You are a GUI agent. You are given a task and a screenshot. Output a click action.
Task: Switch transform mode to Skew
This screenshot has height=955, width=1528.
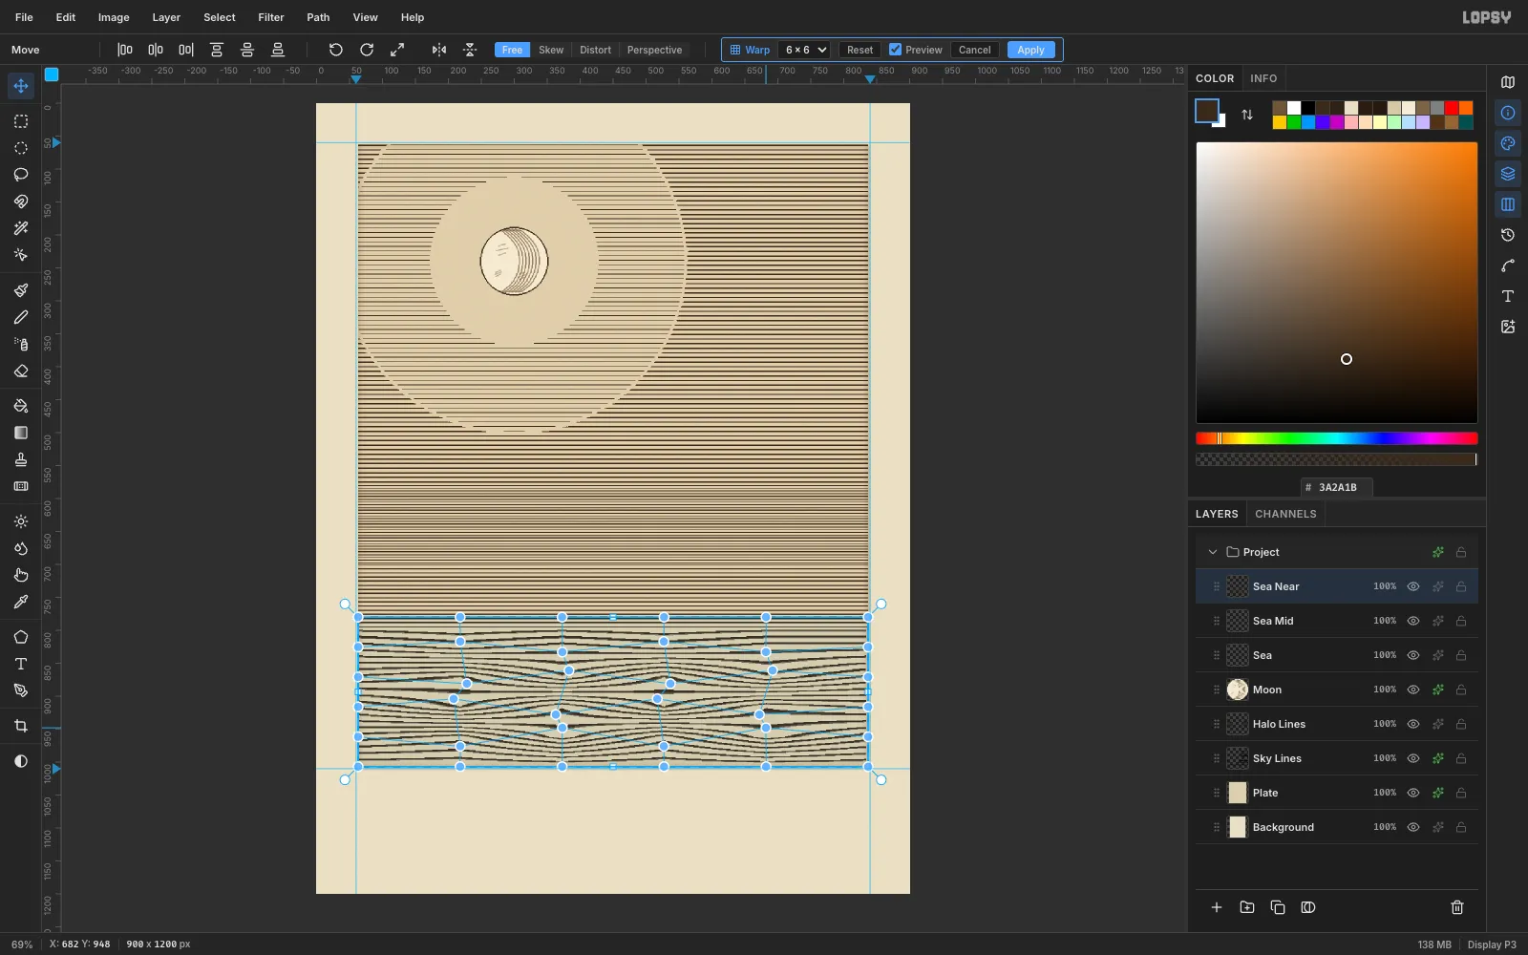point(551,50)
